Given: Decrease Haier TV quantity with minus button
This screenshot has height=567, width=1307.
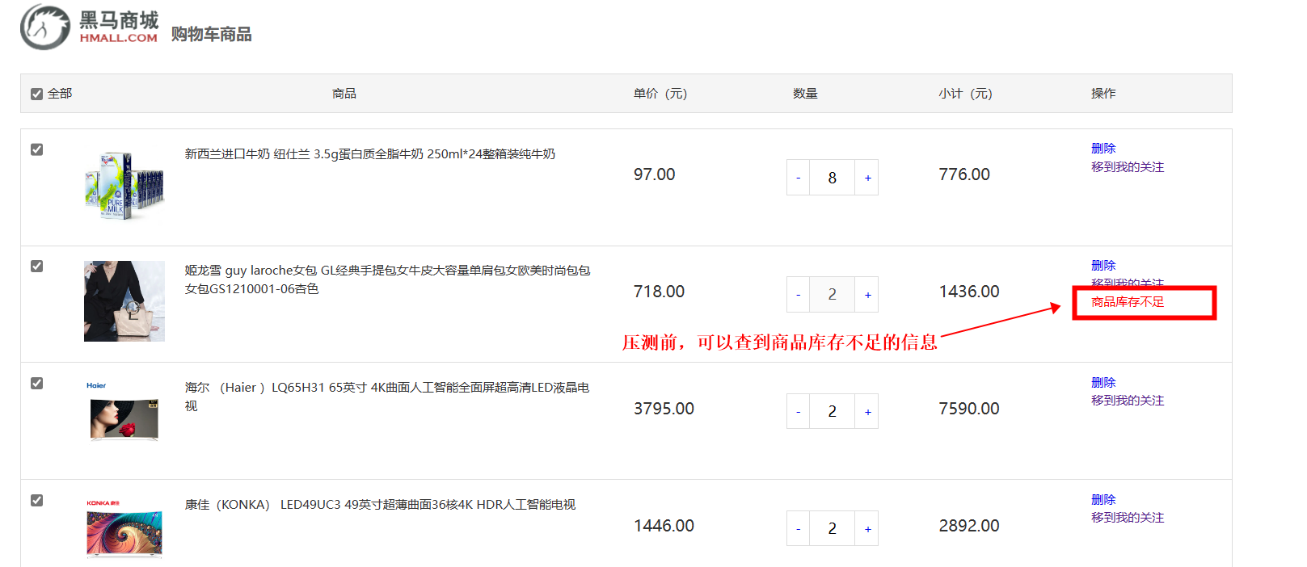Looking at the screenshot, I should [798, 412].
